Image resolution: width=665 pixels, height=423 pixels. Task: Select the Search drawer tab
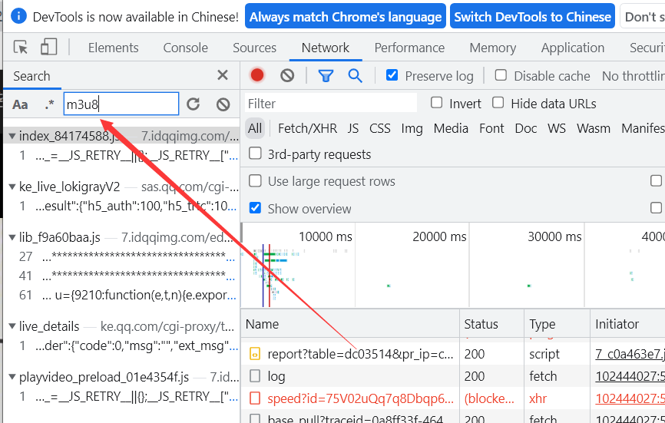31,76
